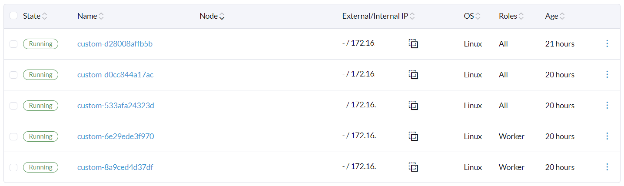Copy internal IP for custom-d28008affb5b
This screenshot has width=624, height=186.
tap(413, 44)
